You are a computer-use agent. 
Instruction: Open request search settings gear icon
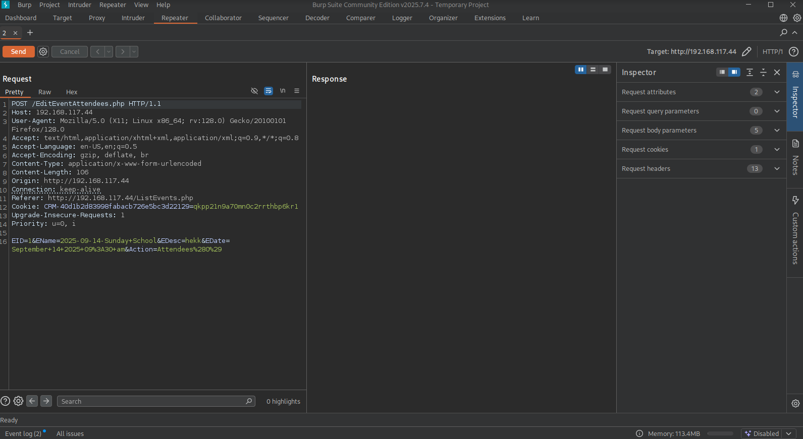(19, 401)
